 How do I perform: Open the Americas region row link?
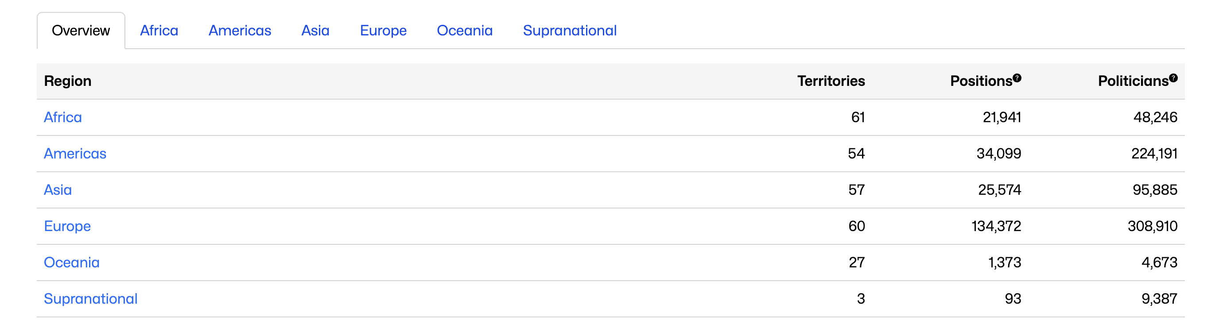tap(75, 154)
